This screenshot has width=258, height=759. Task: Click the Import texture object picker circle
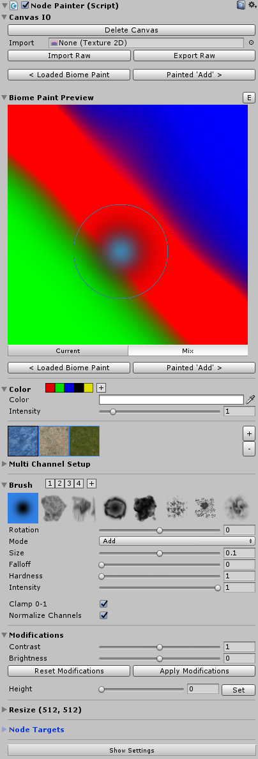tap(251, 43)
